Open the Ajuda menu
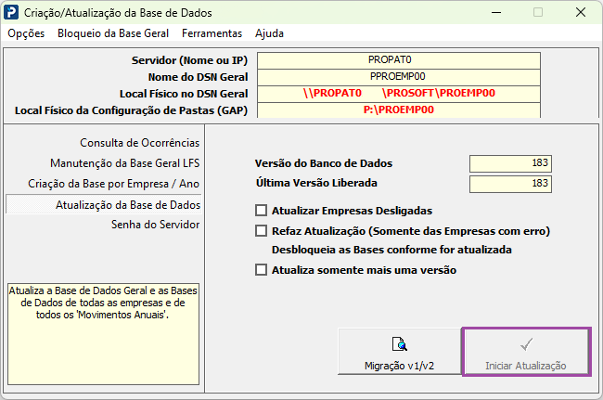Image resolution: width=603 pixels, height=400 pixels. 269,33
